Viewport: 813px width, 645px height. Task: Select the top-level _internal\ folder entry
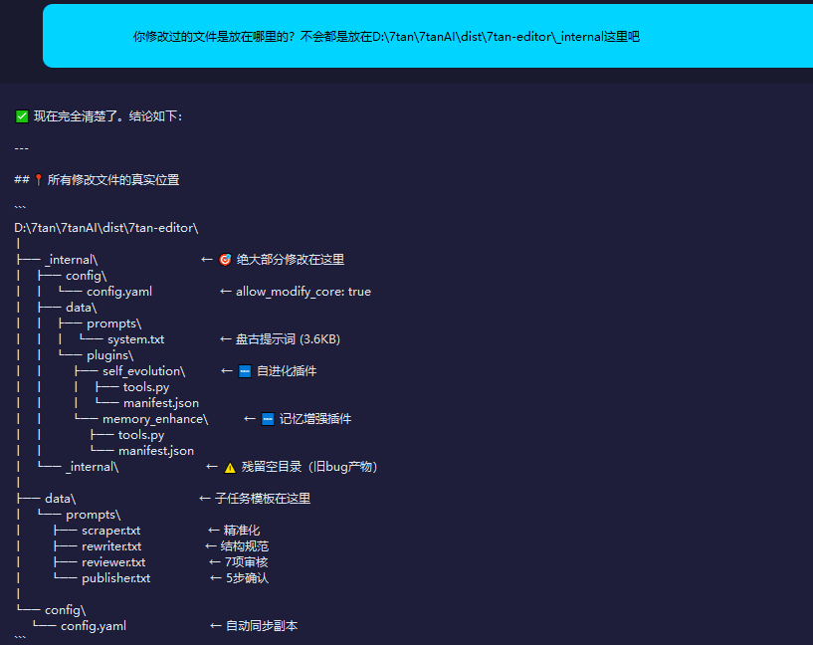click(72, 260)
